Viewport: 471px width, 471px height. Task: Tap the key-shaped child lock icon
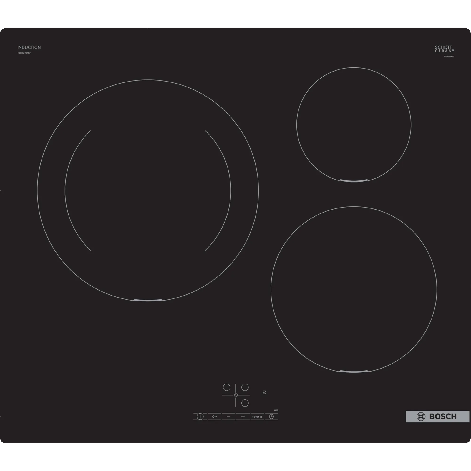pyautogui.click(x=214, y=417)
